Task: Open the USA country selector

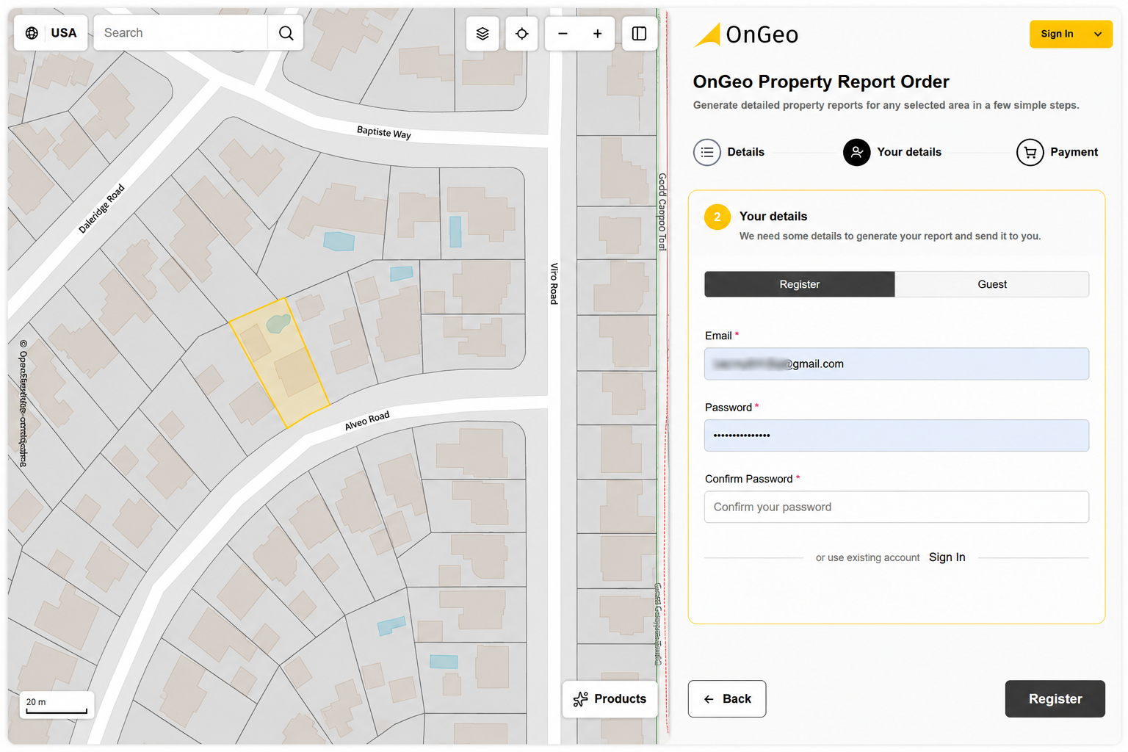Action: (x=51, y=33)
